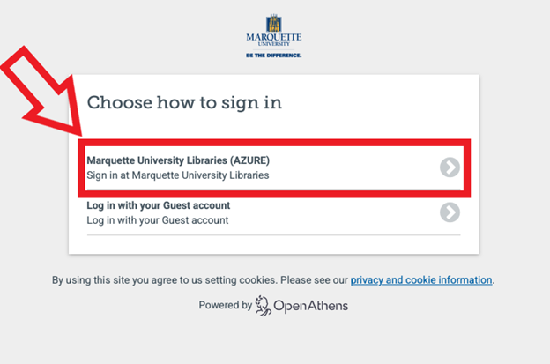Click the "Powered by" label
This screenshot has height=364, width=550.
click(x=226, y=306)
